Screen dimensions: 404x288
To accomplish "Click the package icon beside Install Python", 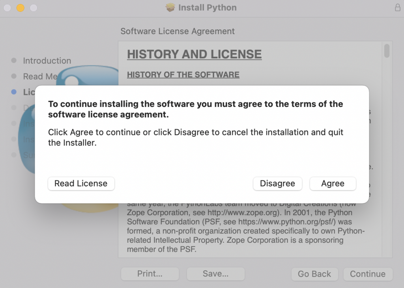I will click(170, 7).
